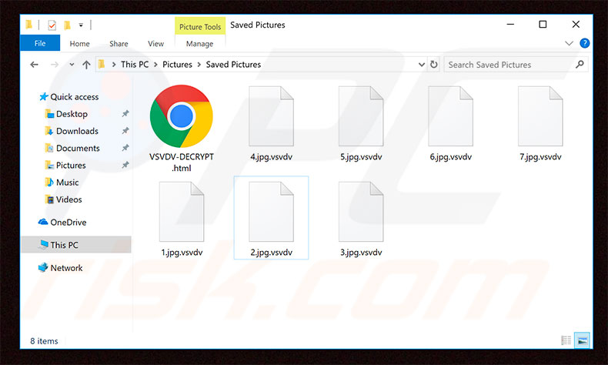
Task: Open the View ribbon tab
Action: [155, 44]
